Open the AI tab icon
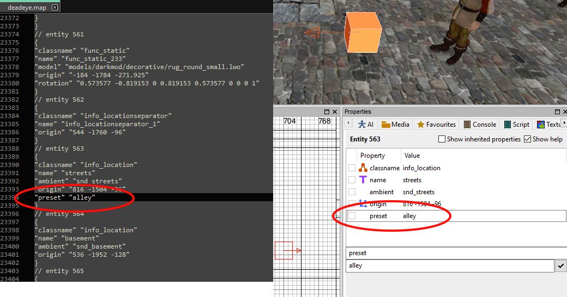This screenshot has width=567, height=297. point(361,125)
